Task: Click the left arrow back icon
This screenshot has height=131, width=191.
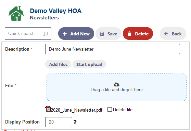Action: (x=166, y=34)
